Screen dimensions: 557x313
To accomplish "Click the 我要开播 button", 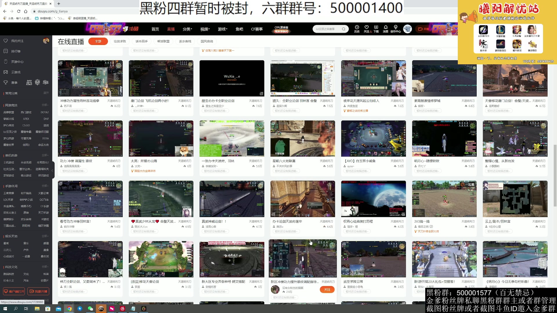I will (x=39, y=291).
